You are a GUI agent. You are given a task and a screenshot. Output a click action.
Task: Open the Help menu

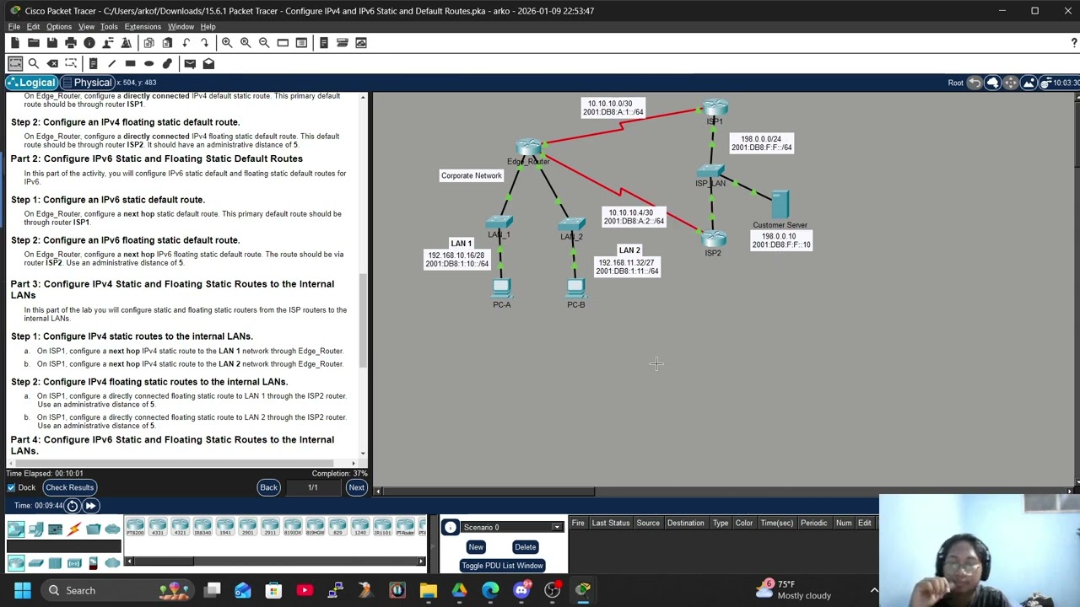tap(208, 26)
